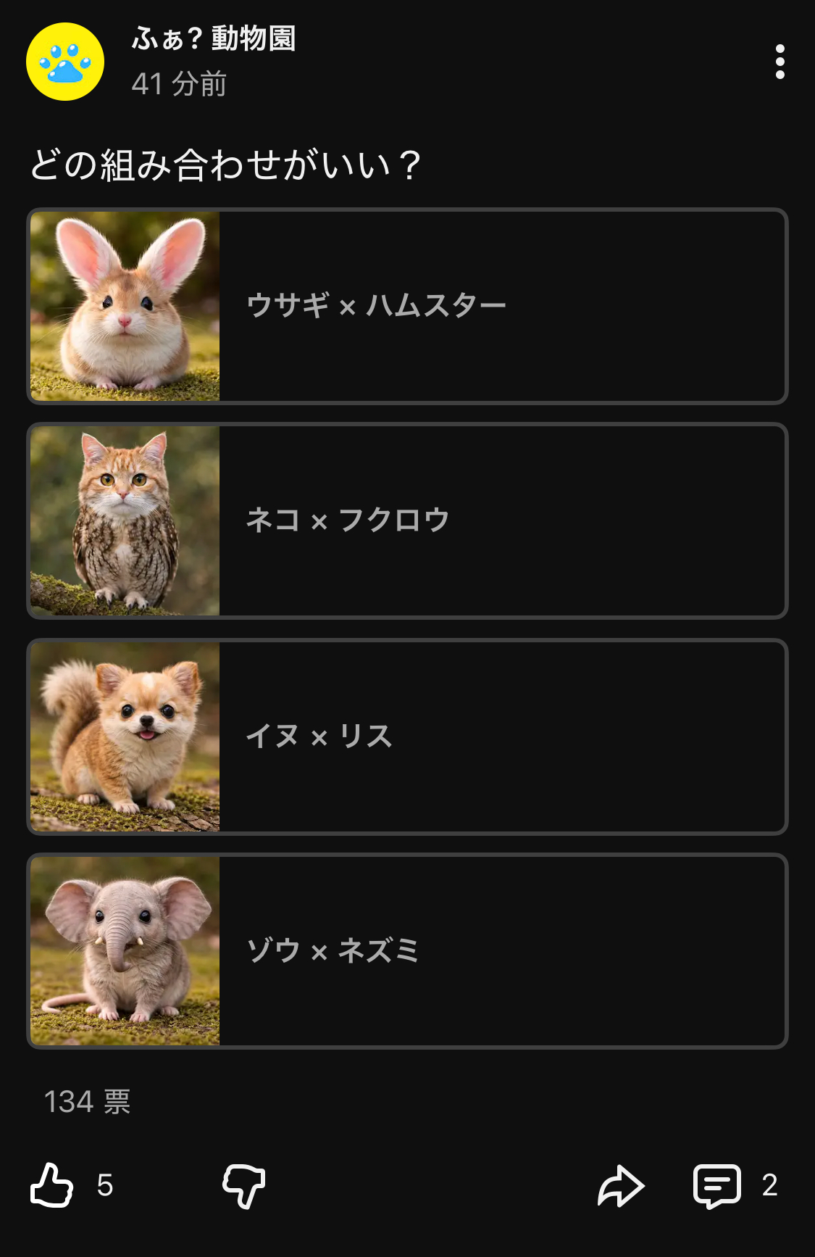
Task: Tap the like count number 5
Action: [105, 1186]
